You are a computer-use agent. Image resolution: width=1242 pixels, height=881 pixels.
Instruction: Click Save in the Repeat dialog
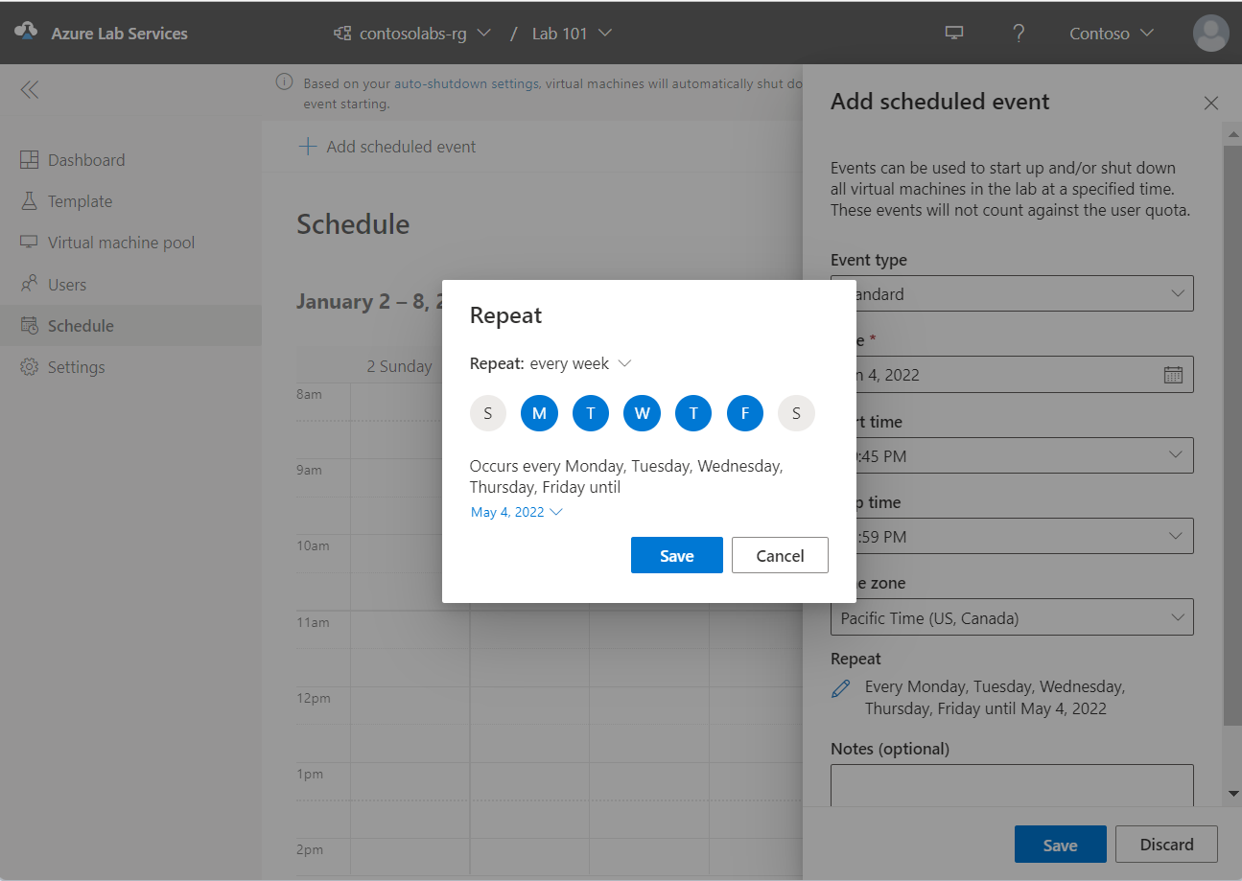tap(676, 555)
